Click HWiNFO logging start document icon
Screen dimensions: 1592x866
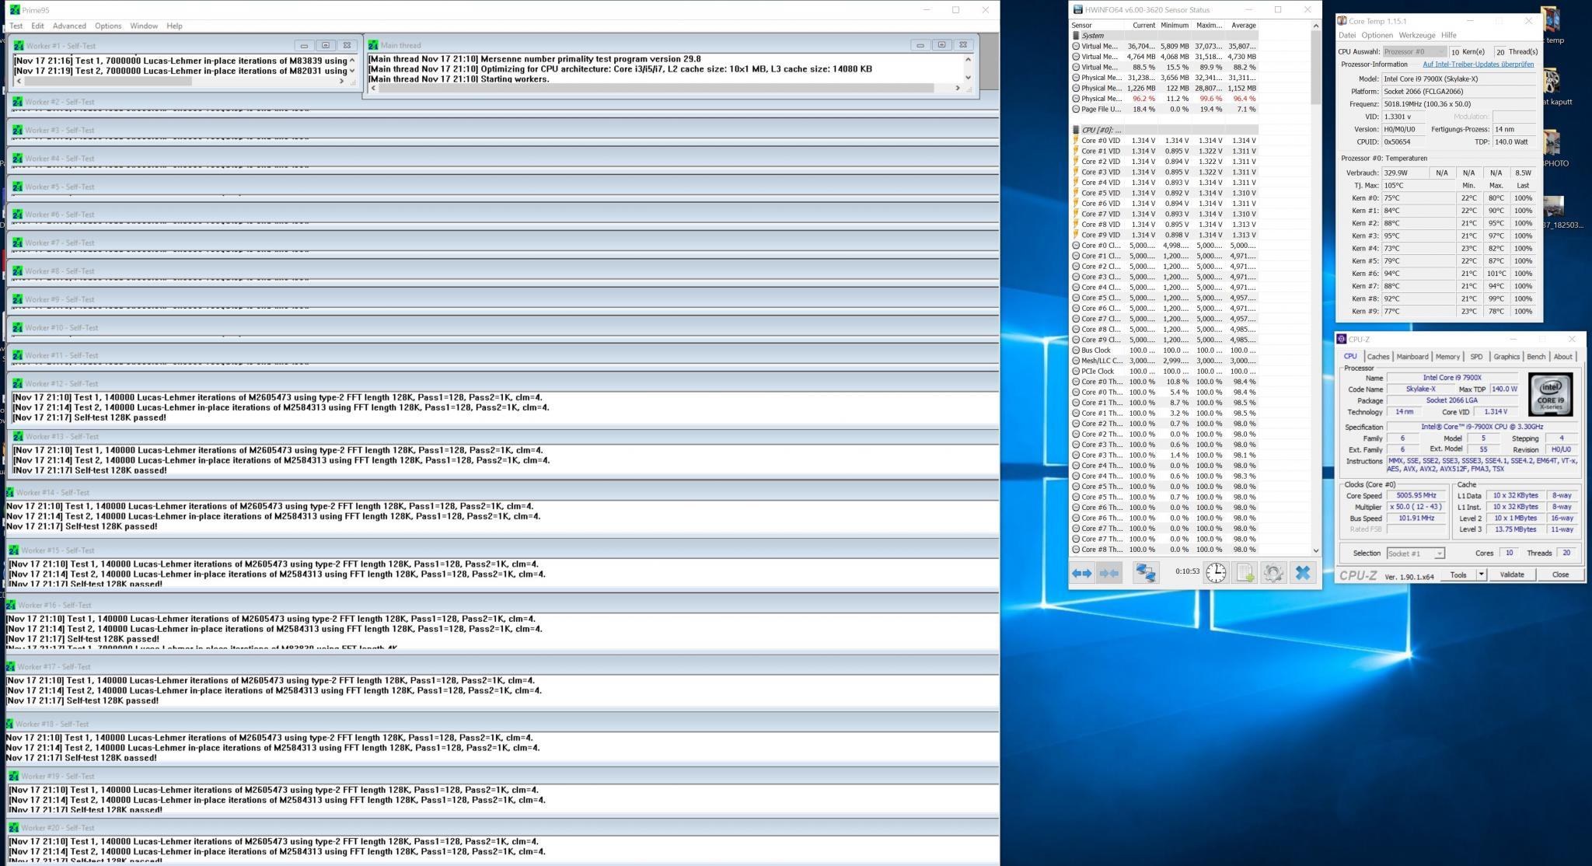point(1245,573)
